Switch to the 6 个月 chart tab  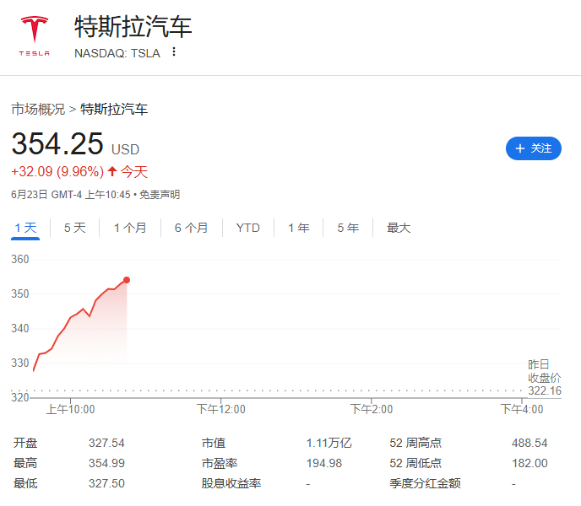click(191, 228)
